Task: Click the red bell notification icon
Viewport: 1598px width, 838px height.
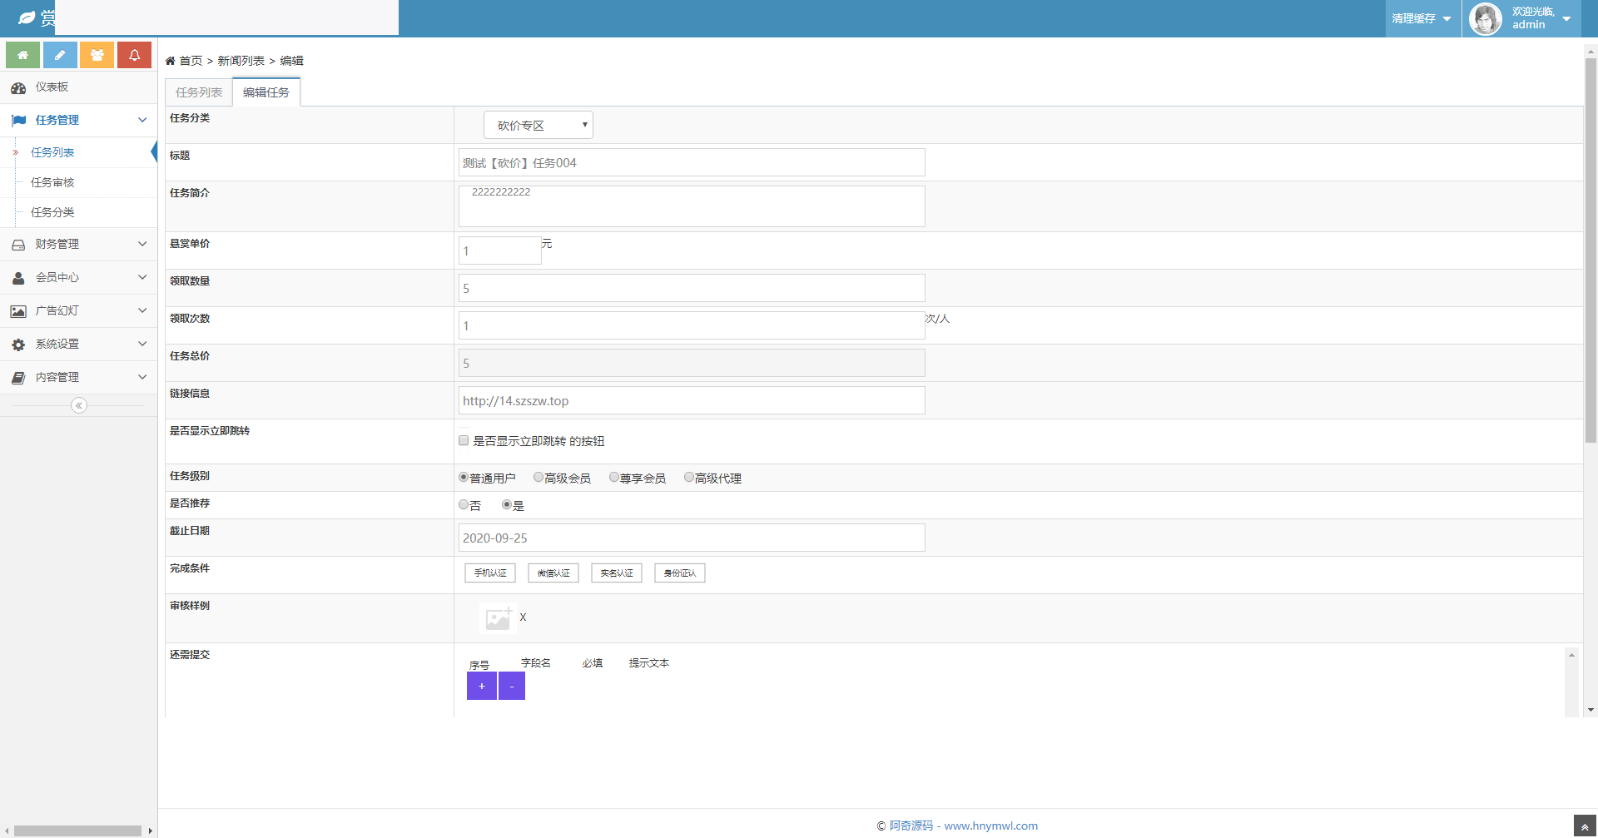Action: 134,55
